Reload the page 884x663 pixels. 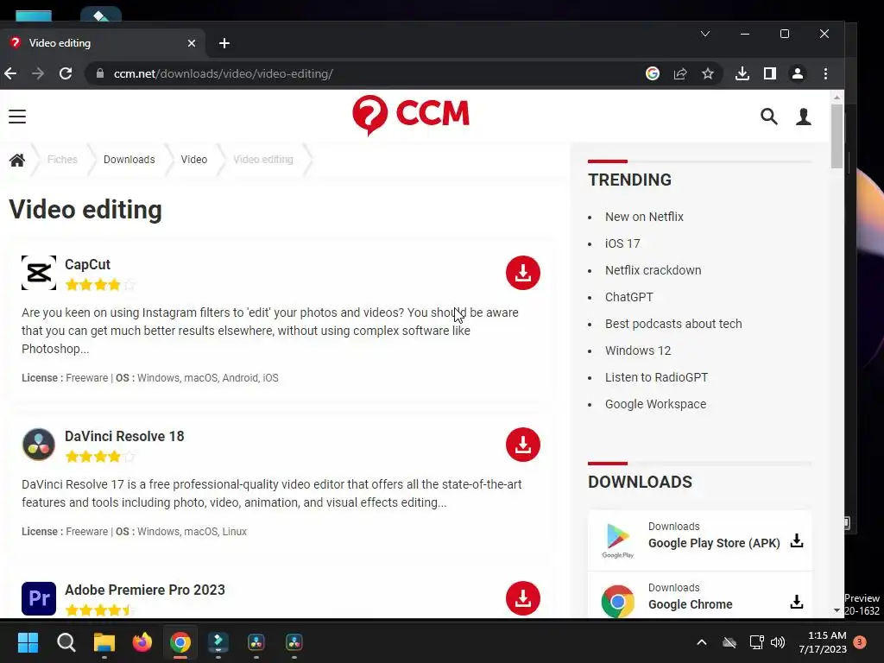(66, 73)
